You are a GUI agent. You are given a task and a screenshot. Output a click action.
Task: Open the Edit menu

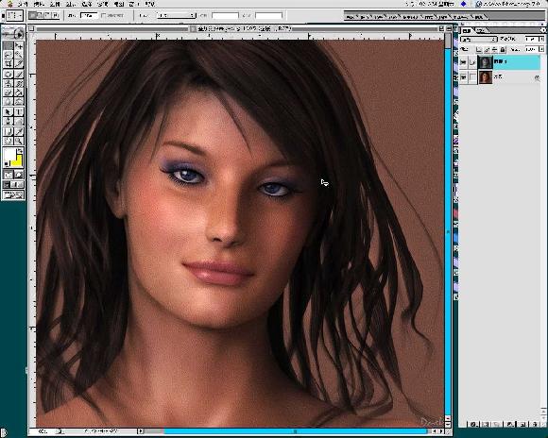39,4
